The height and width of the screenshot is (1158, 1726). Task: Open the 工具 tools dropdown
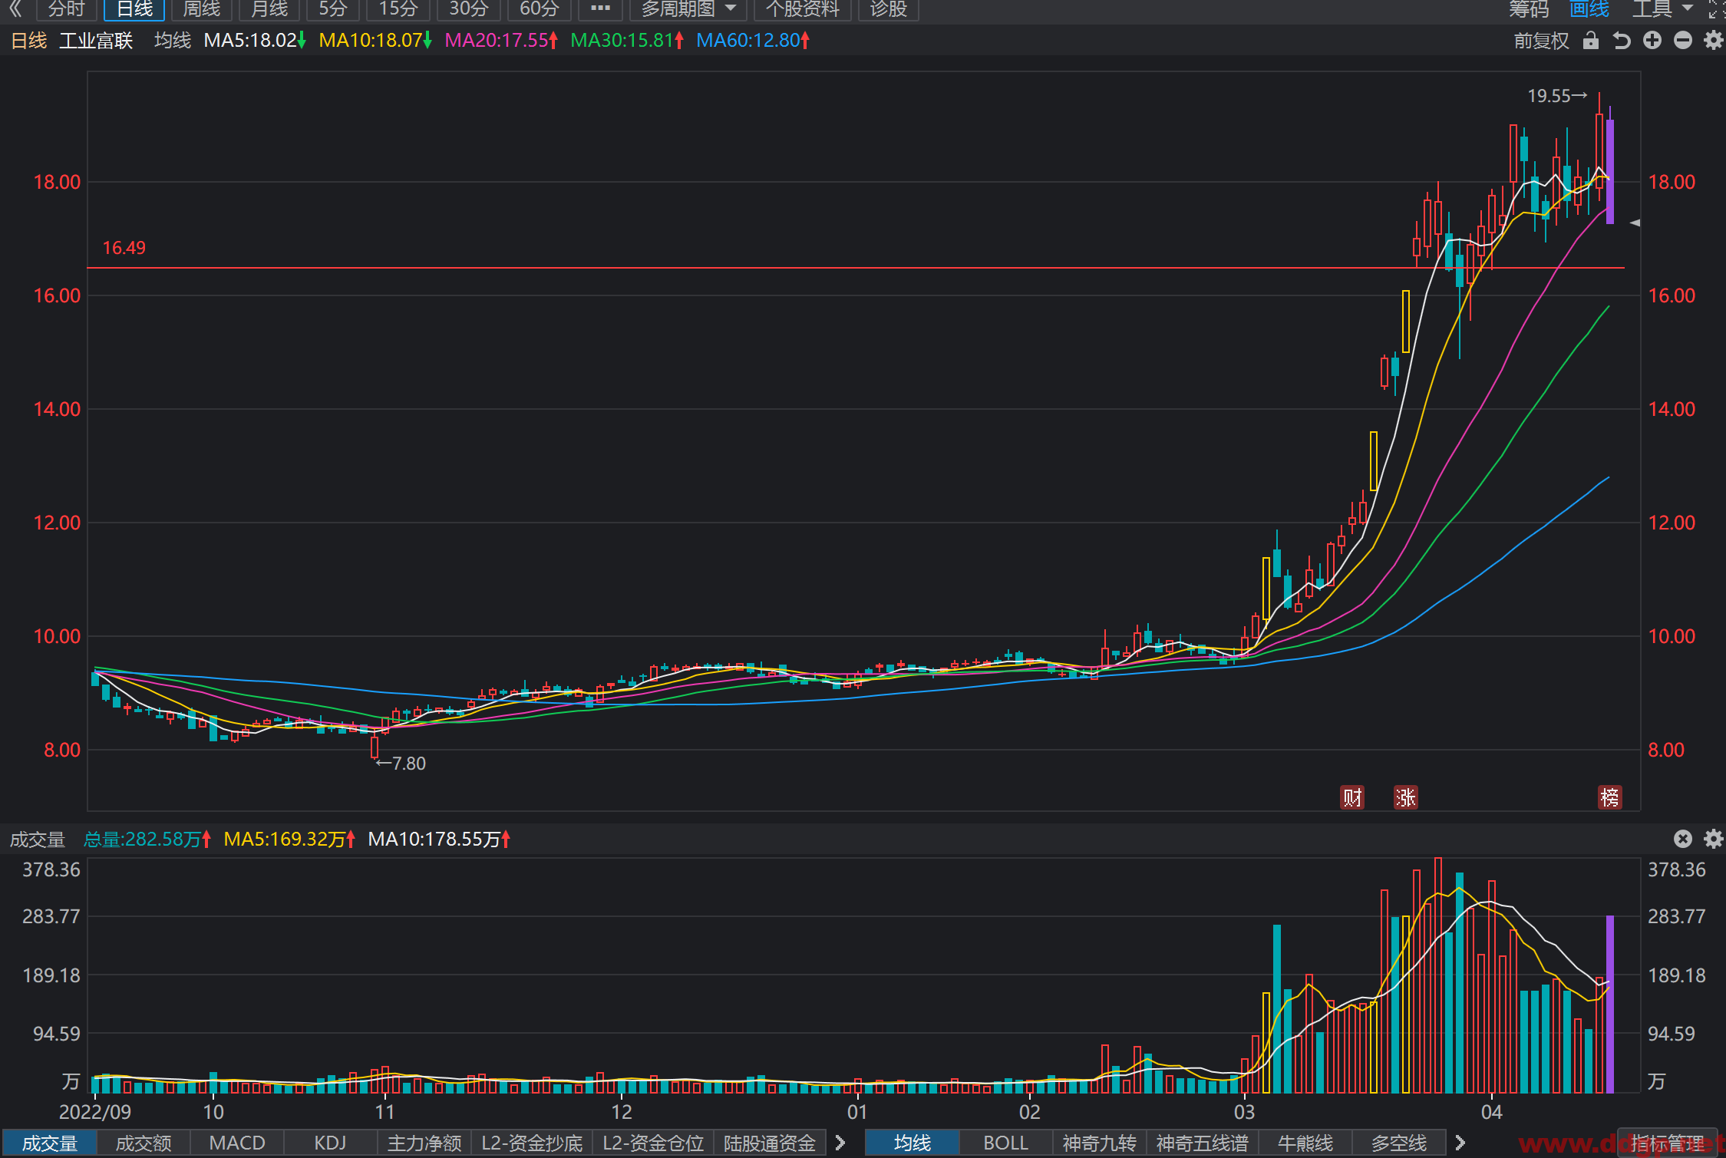pos(1662,9)
